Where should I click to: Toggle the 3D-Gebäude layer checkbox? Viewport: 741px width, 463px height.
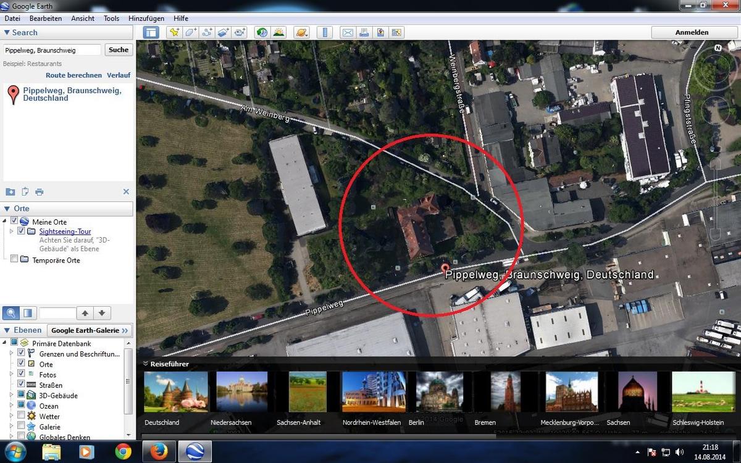coord(21,395)
